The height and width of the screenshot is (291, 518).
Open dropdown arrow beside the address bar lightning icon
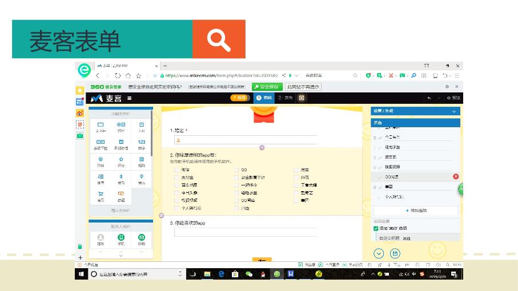click(x=296, y=75)
